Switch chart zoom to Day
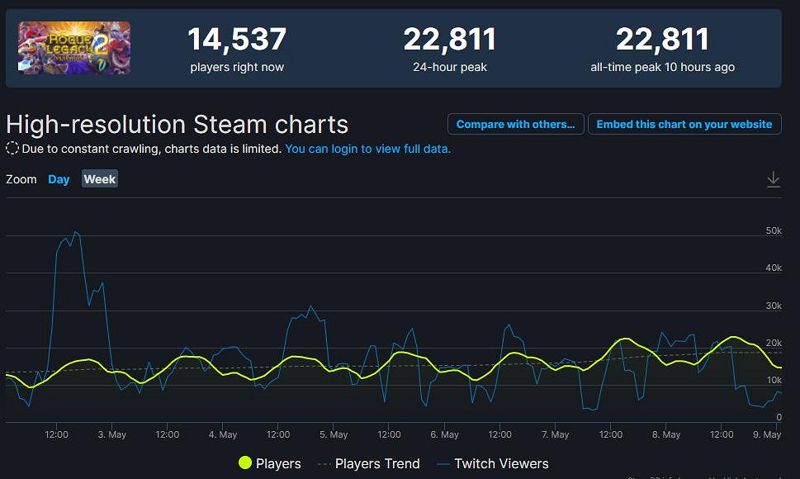Viewport: 800px width, 479px height. tap(59, 179)
